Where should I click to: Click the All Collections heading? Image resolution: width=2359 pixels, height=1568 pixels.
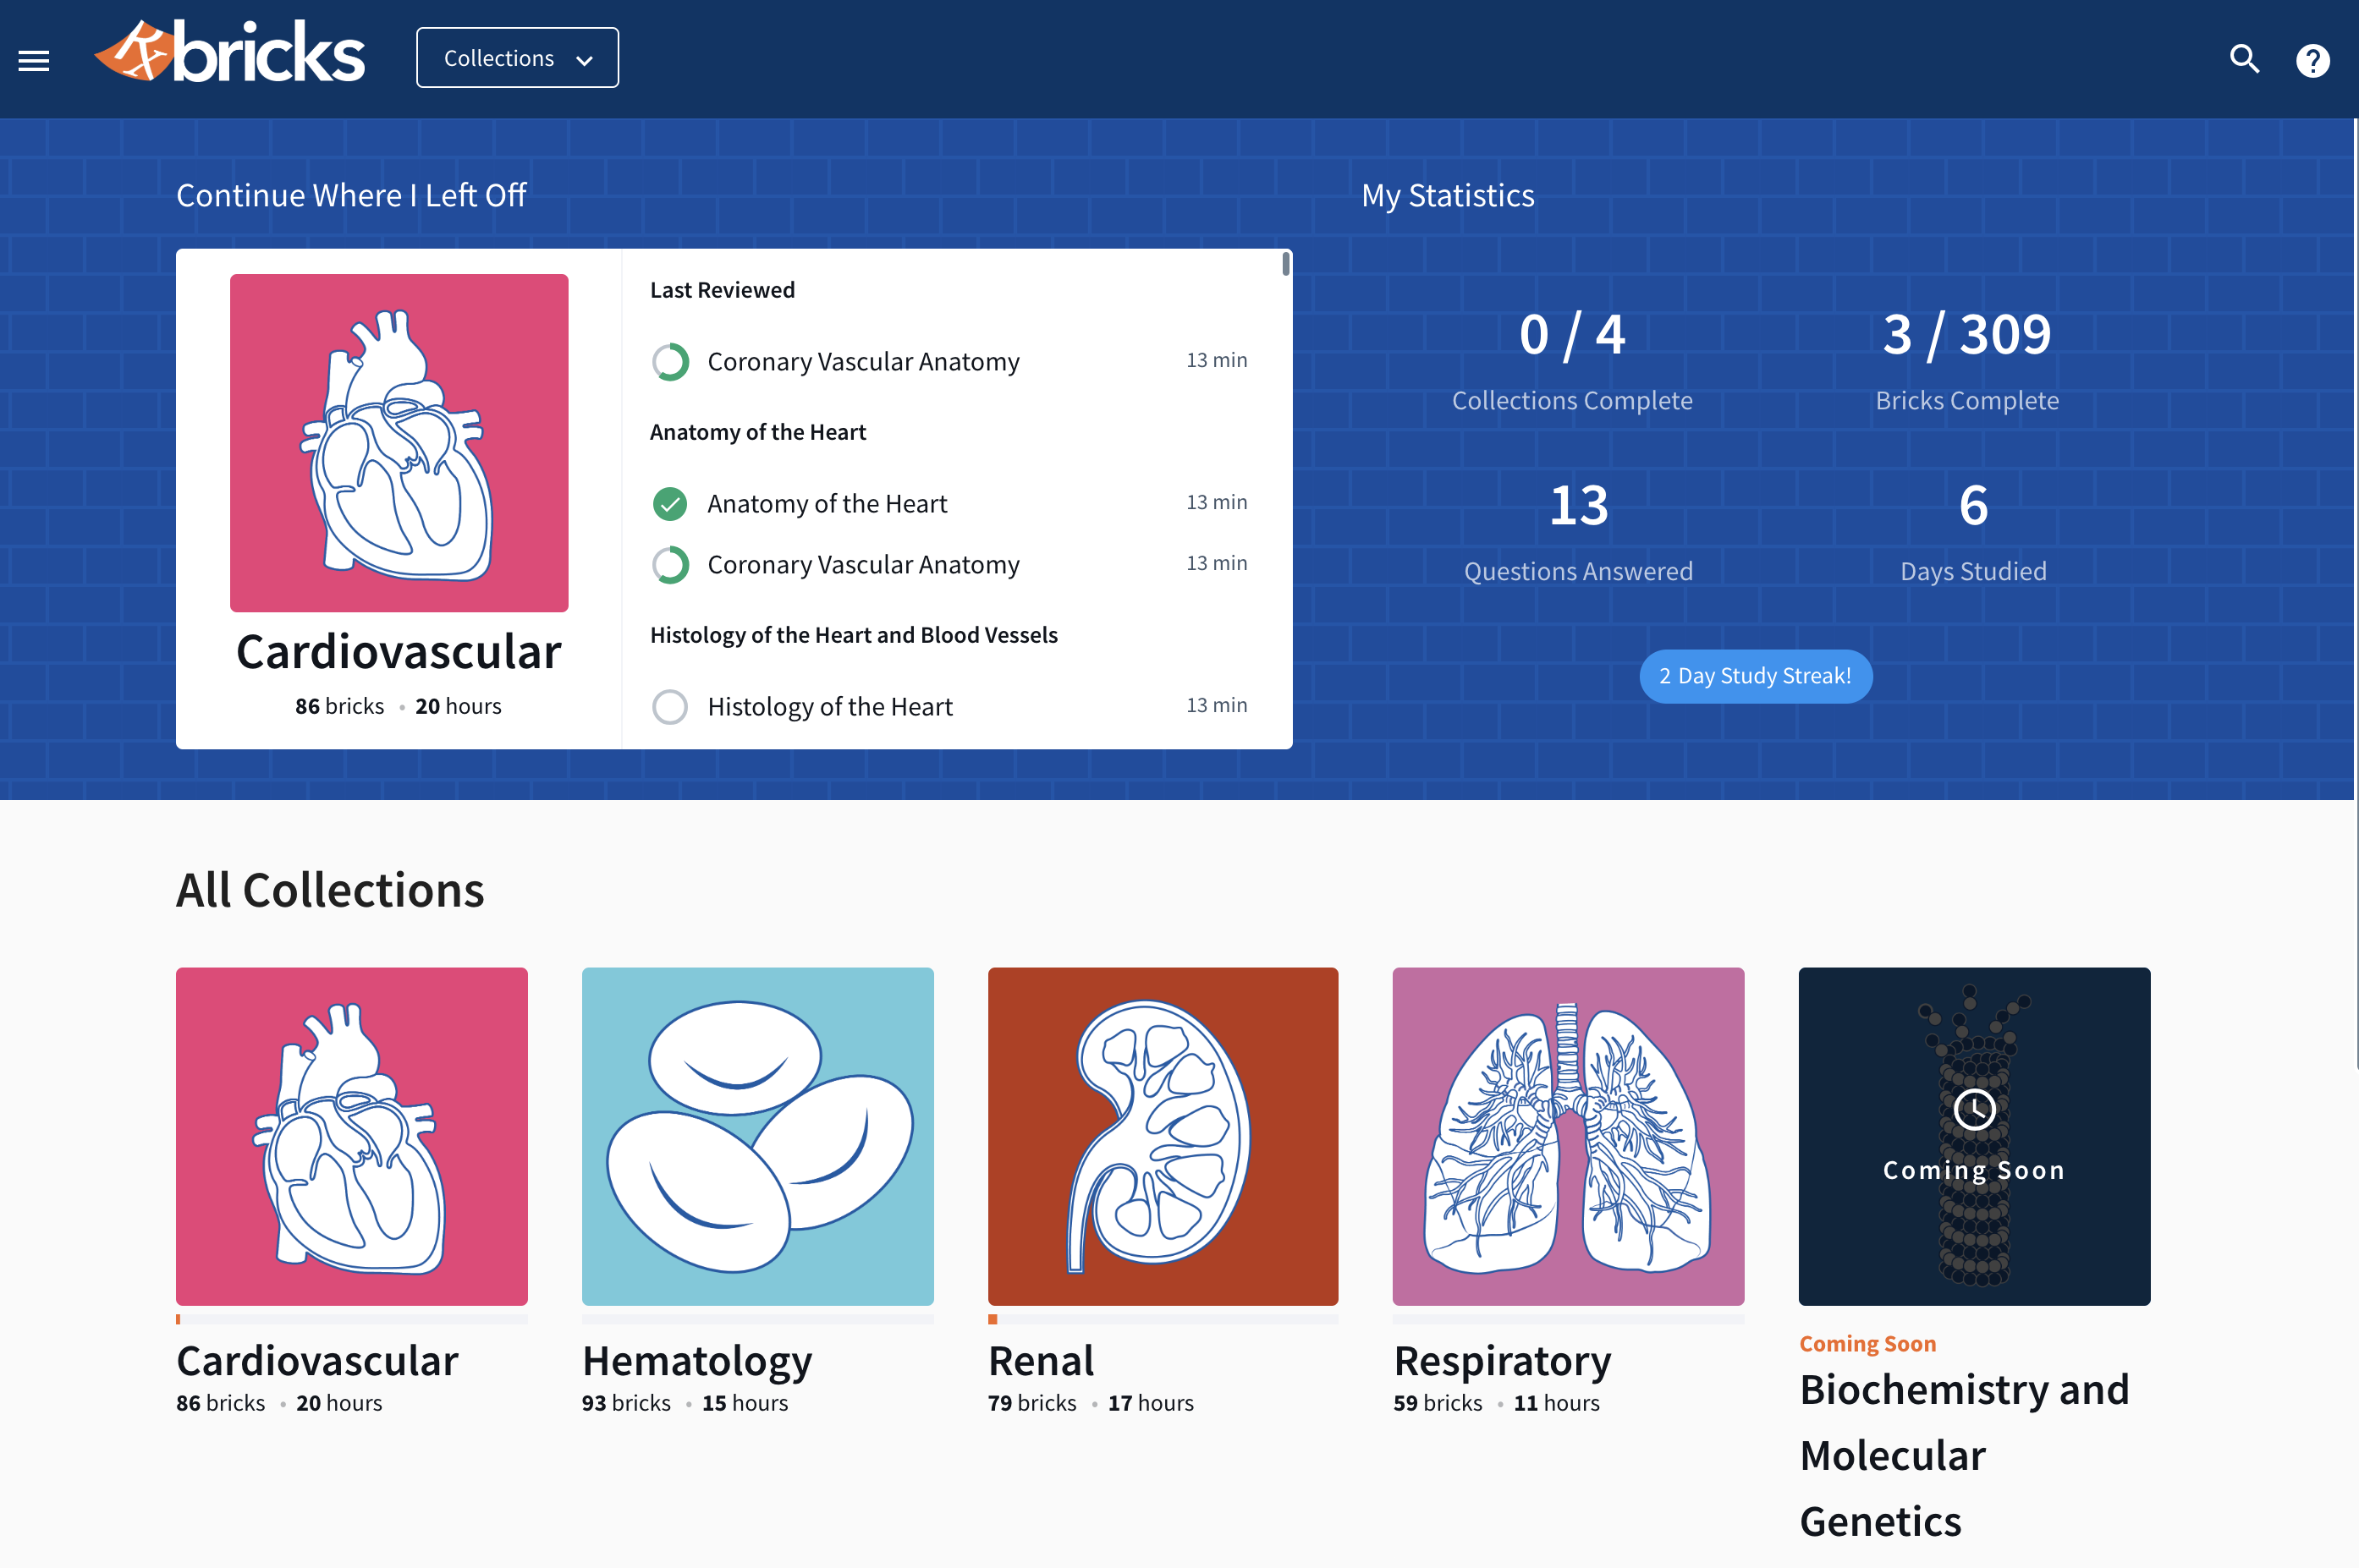[330, 889]
